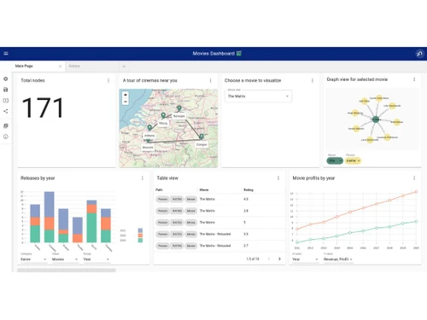Open the Y-value dropdown with Revenue, Profit
This screenshot has width=427, height=320.
click(x=338, y=259)
